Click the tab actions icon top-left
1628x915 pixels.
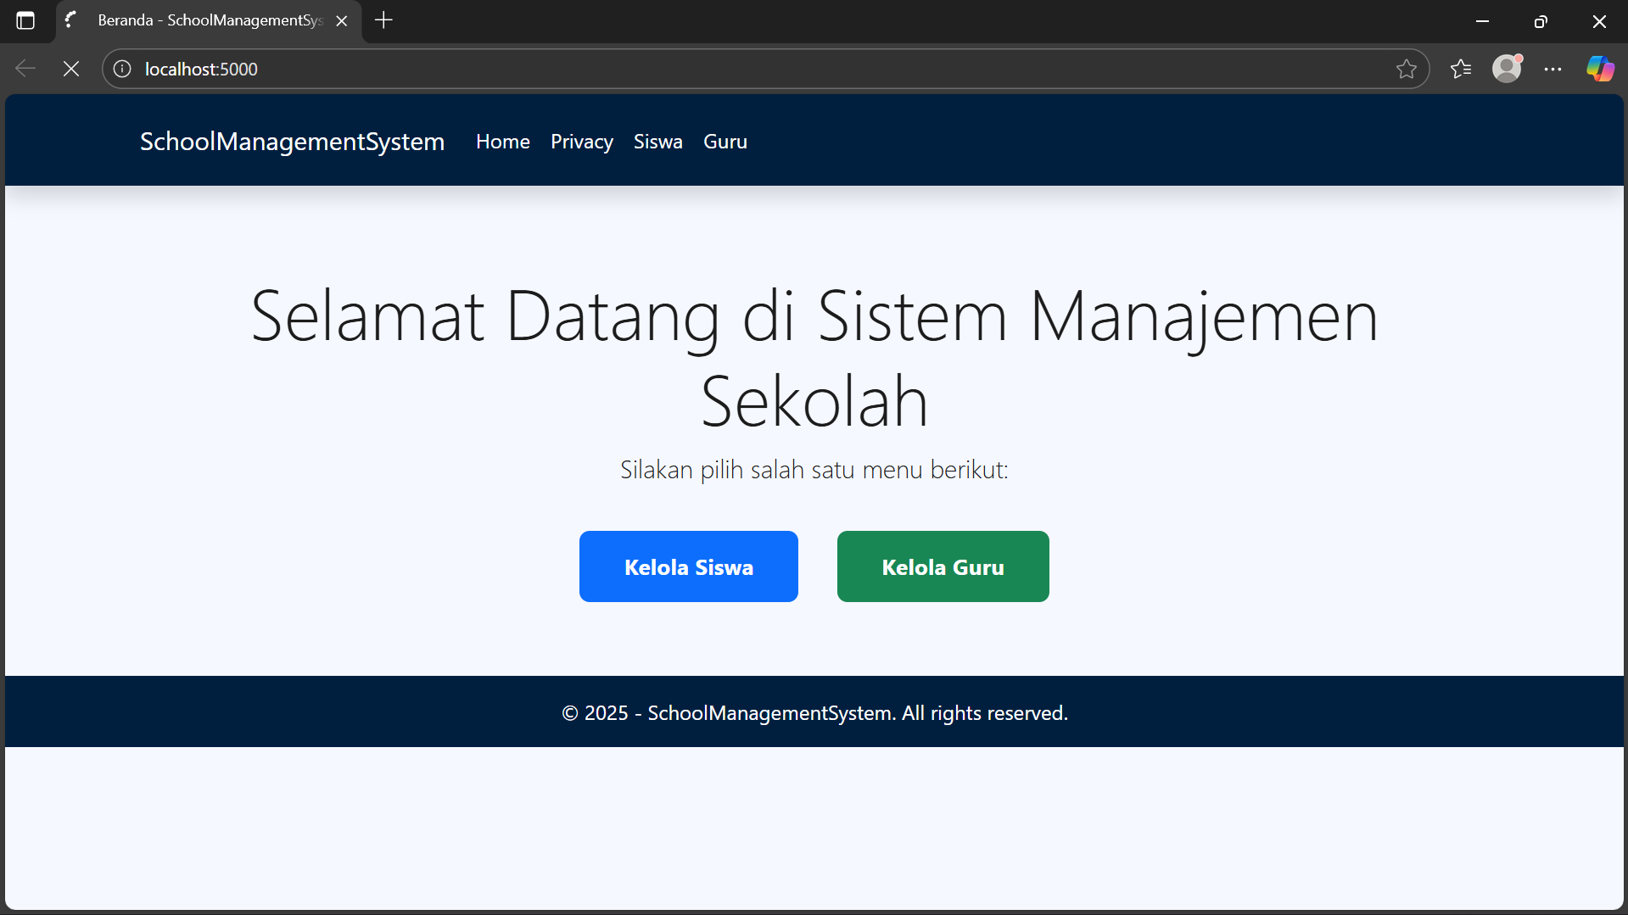(25, 21)
